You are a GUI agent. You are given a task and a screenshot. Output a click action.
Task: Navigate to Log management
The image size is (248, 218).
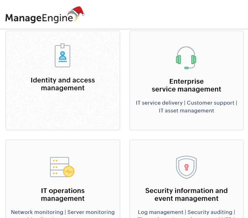click(x=161, y=212)
